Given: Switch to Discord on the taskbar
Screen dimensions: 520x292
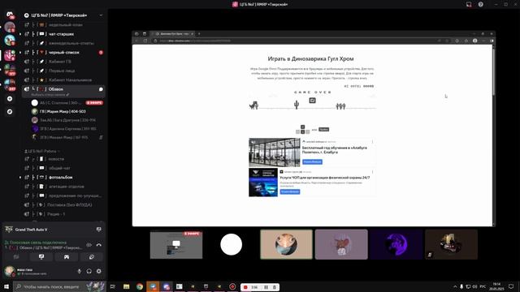Looking at the screenshot, I should click(x=166, y=286).
